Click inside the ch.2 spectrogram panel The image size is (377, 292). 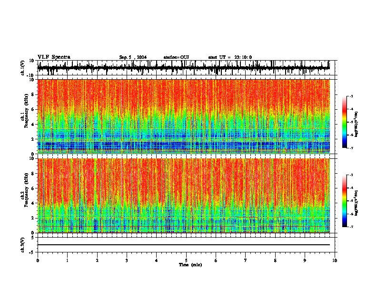184,196
